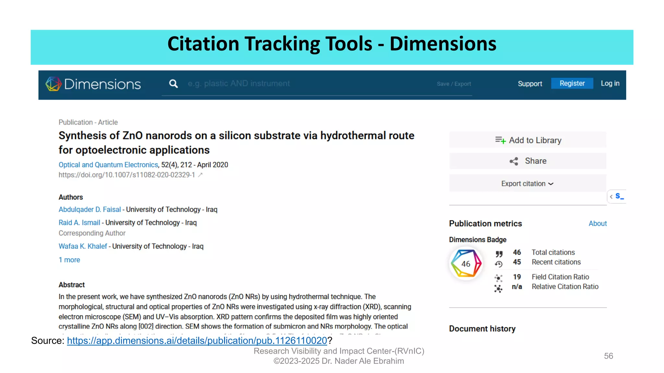This screenshot has width=664, height=373.
Task: Click the Publication - Article label
Action: point(88,122)
